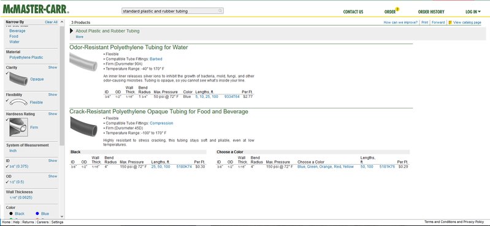This screenshot has width=490, height=226.
Task: Click the catalog page icon
Action: click(450, 23)
